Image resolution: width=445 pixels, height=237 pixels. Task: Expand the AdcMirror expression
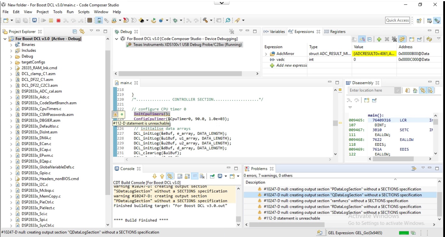click(266, 54)
